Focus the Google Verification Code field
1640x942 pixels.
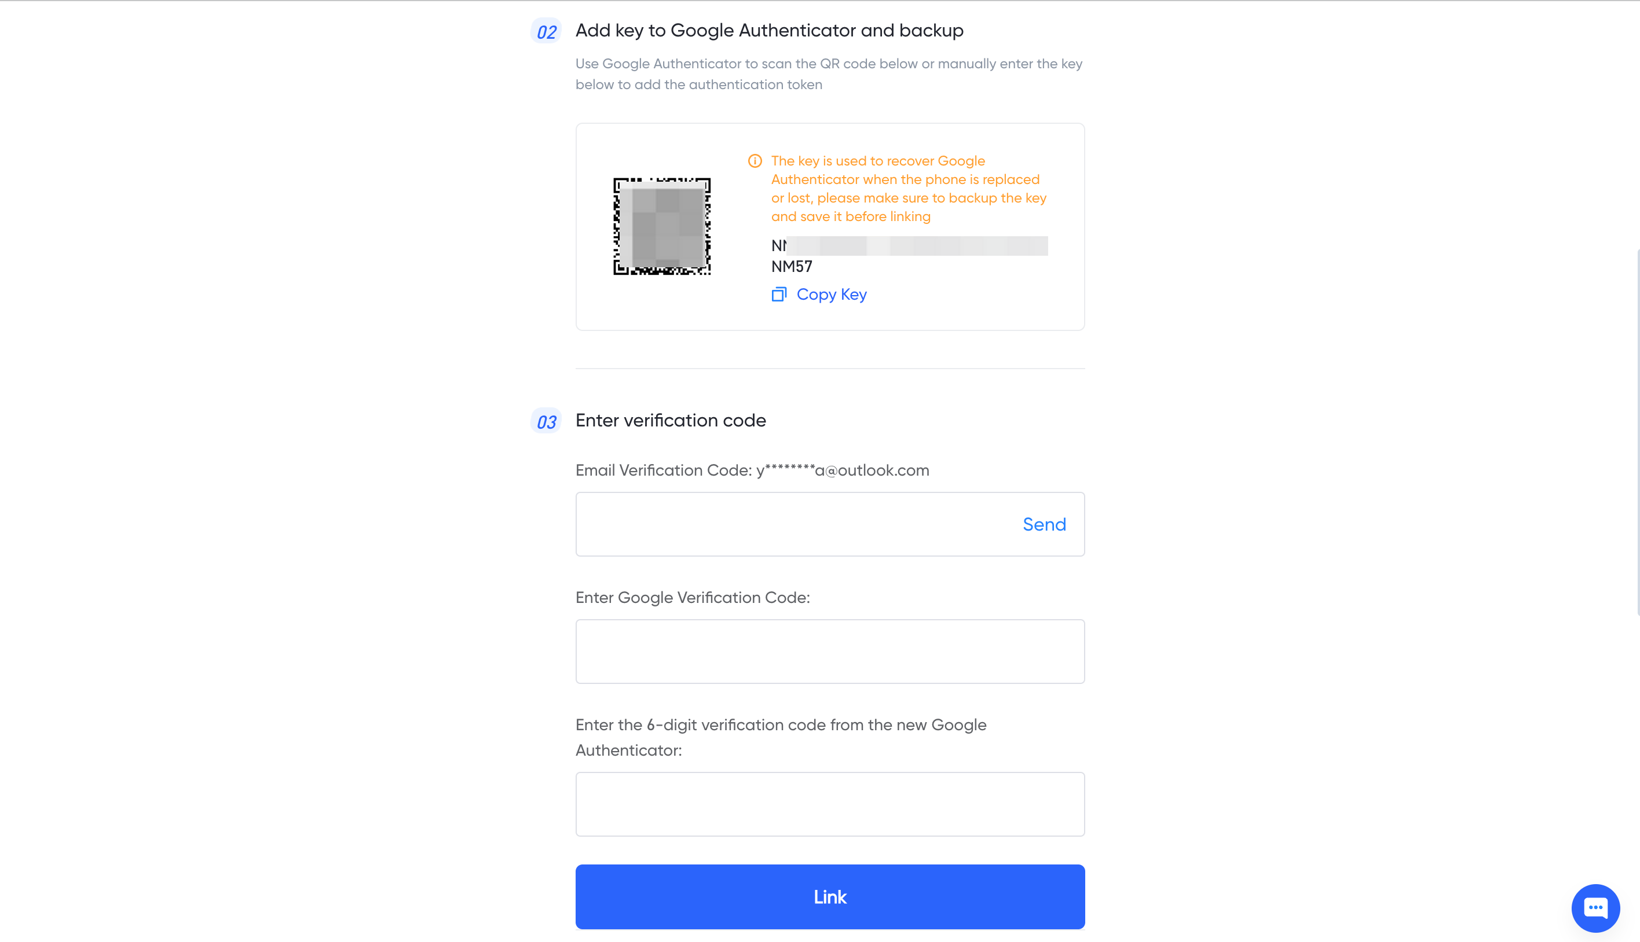pyautogui.click(x=830, y=652)
